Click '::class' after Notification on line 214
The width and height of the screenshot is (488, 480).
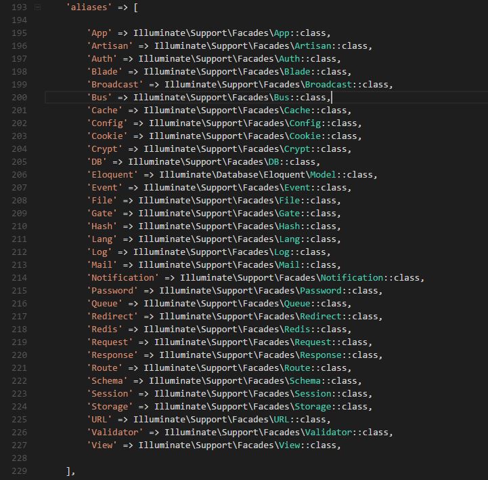402,278
